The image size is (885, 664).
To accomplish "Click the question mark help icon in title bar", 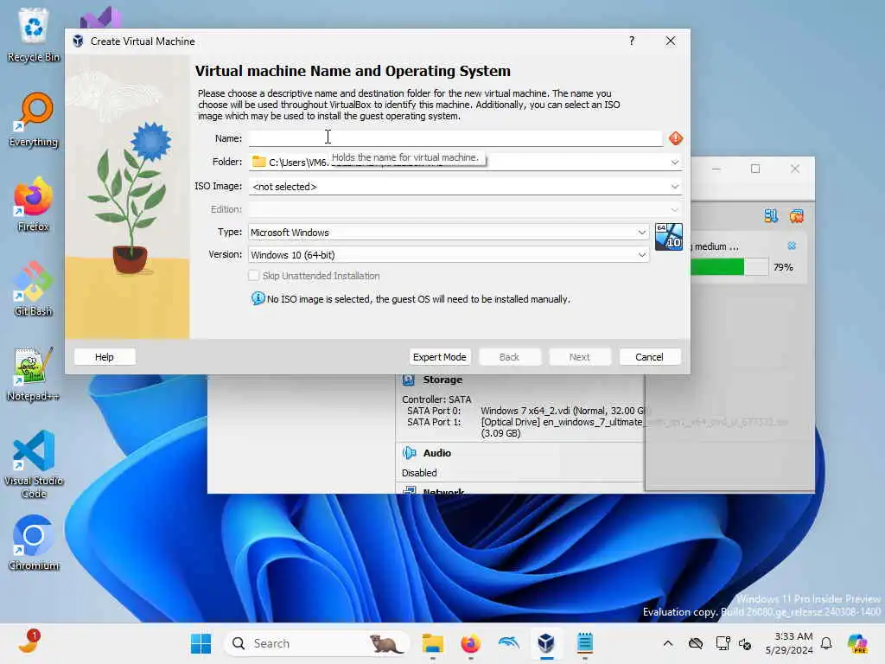I will point(632,41).
